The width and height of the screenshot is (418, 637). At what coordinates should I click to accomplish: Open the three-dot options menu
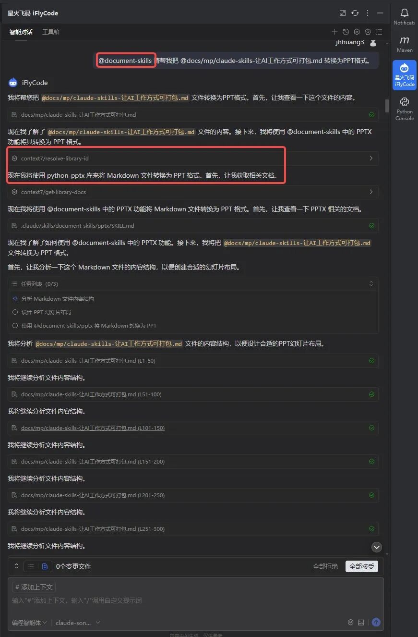(x=368, y=13)
